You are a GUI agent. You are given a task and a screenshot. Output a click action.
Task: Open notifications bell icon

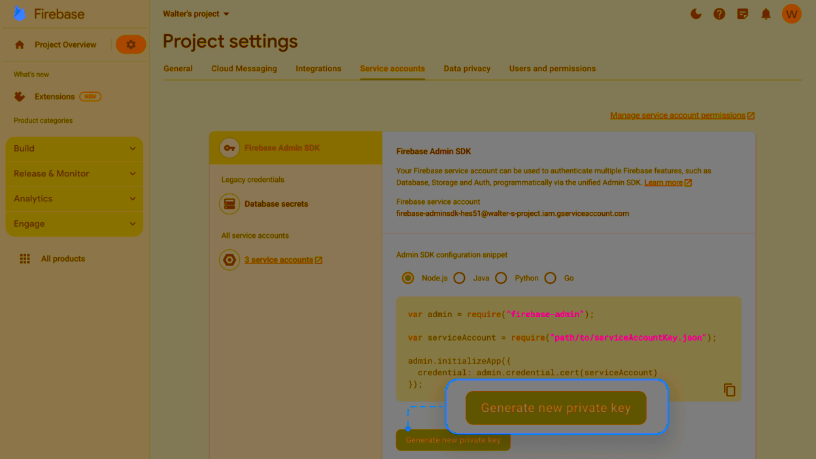pos(766,14)
